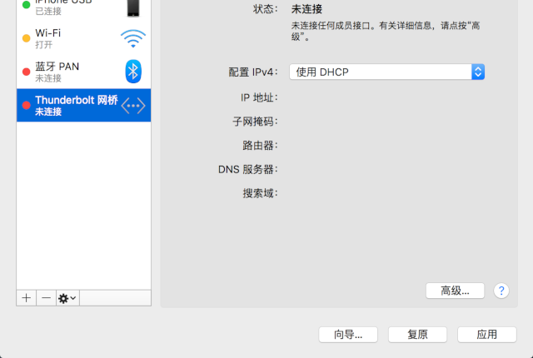The height and width of the screenshot is (358, 533).
Task: Click the 搜索域 label
Action: (x=260, y=193)
